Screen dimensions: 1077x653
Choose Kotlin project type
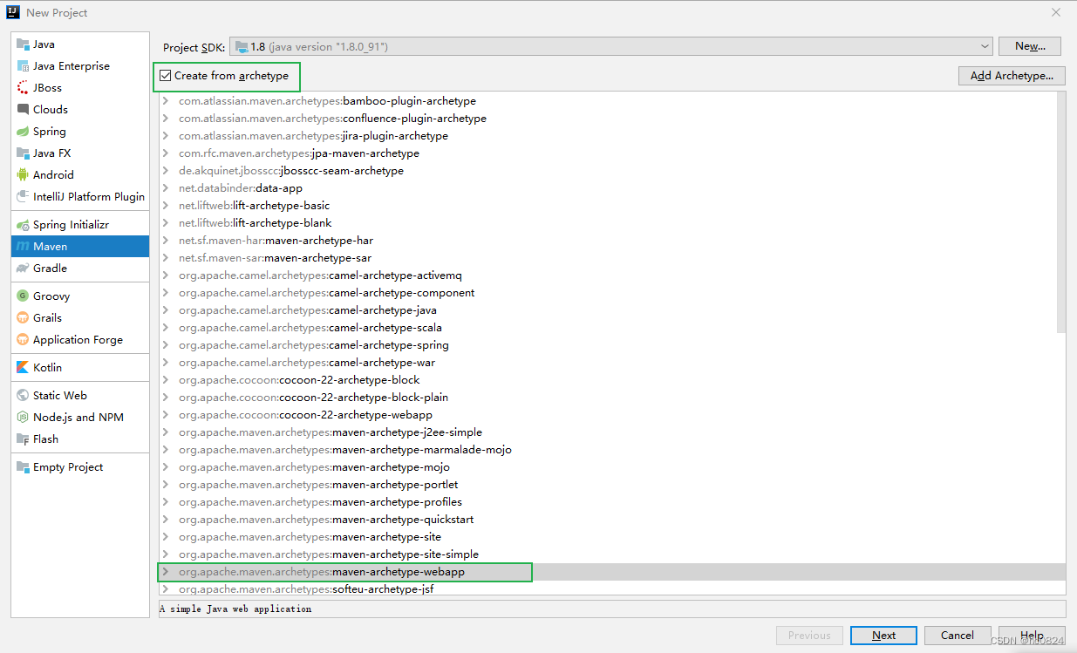click(x=80, y=368)
